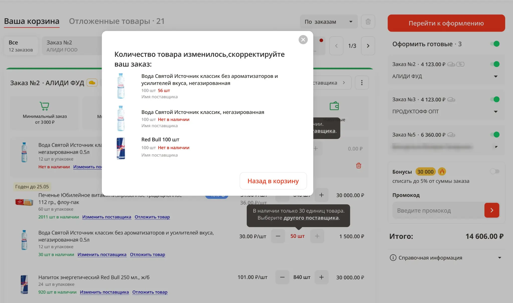Click Отложить товар for Red Bull
This screenshot has height=303, width=513.
click(x=150, y=292)
